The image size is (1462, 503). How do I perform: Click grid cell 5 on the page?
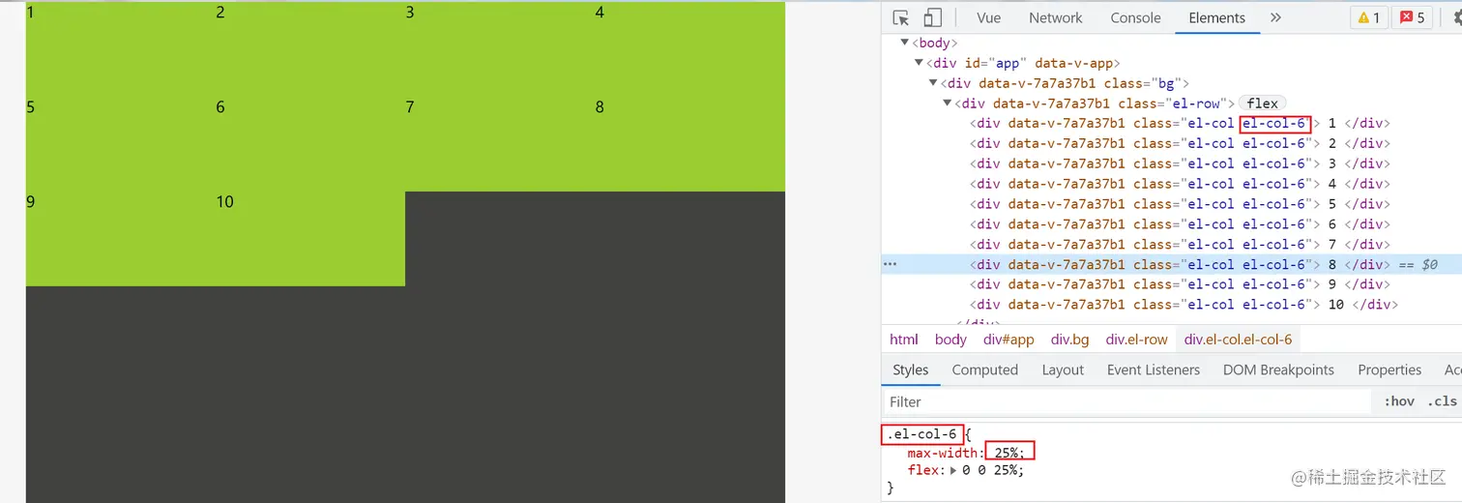(x=121, y=142)
